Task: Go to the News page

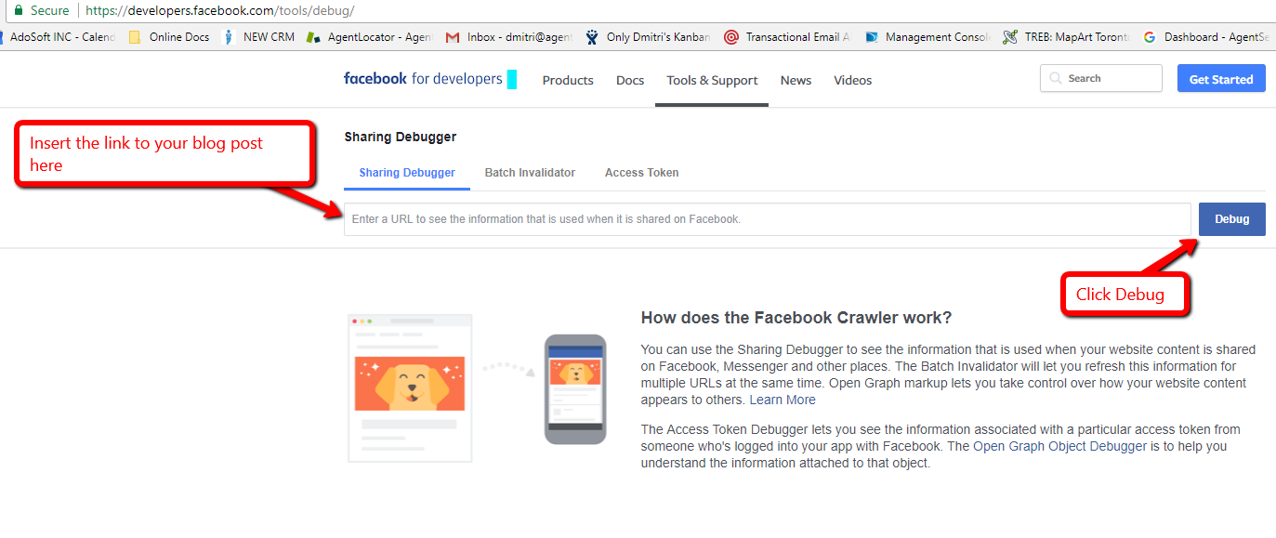Action: (x=796, y=80)
